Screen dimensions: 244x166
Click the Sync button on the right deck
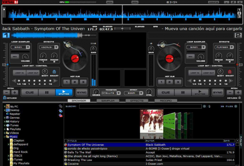pos(218,92)
